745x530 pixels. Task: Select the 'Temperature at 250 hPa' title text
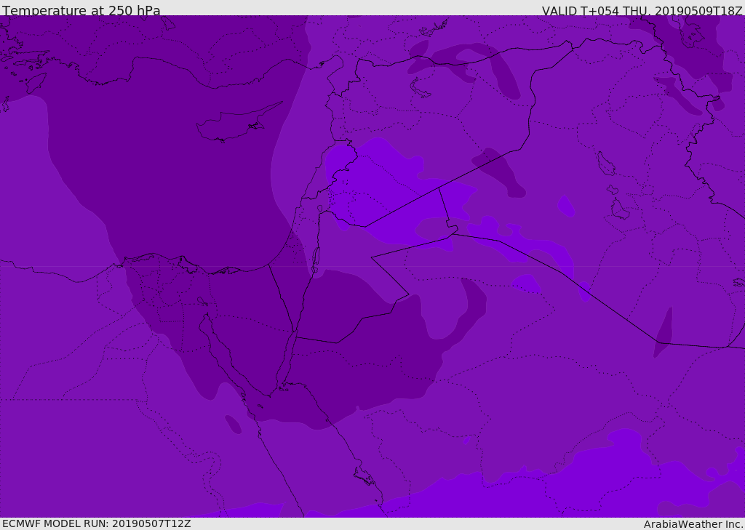[81, 10]
